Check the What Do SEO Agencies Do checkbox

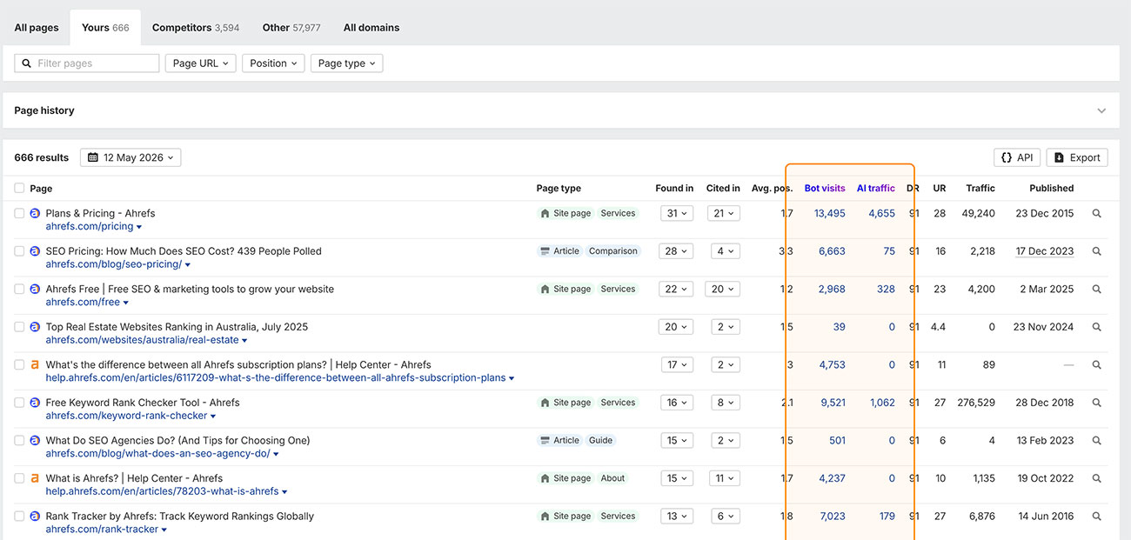(x=19, y=441)
